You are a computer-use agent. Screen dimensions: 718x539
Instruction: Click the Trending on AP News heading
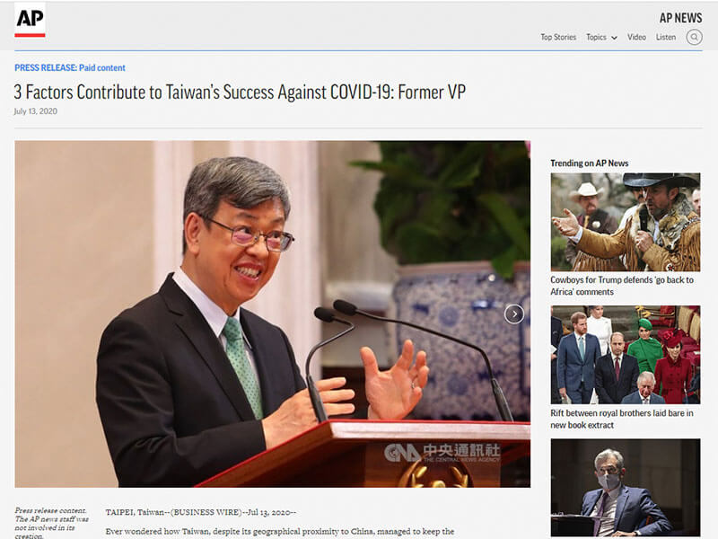pos(589,163)
